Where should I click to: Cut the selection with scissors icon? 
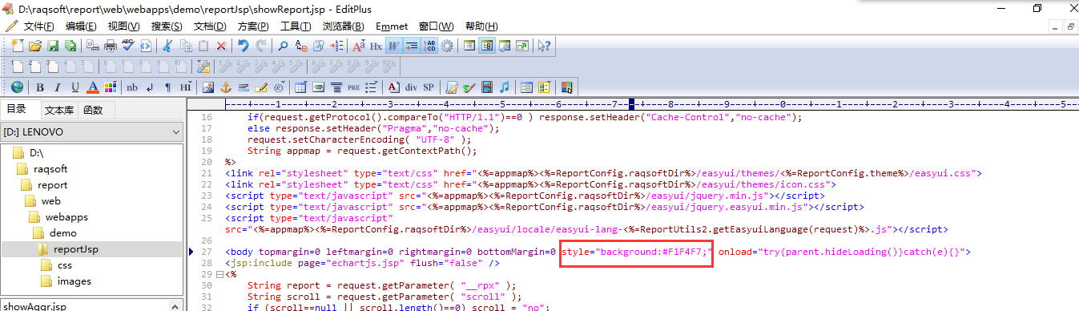[167, 46]
